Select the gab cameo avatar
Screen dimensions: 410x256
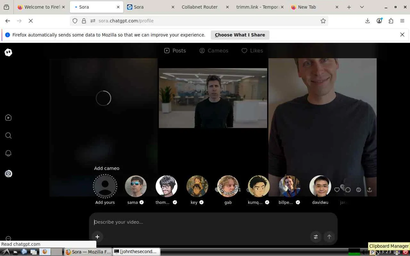coord(228,186)
